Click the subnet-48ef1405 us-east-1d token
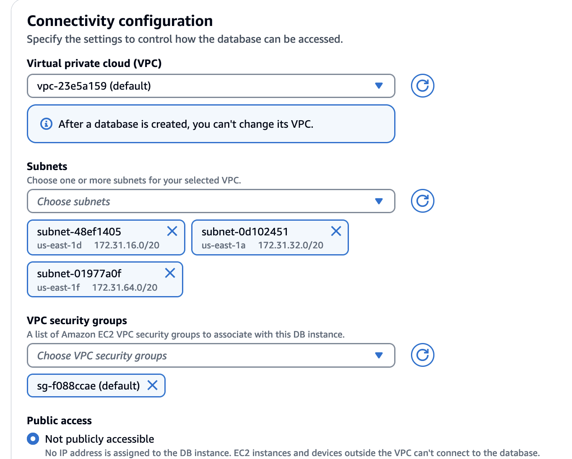The image size is (572, 459). [x=106, y=237]
